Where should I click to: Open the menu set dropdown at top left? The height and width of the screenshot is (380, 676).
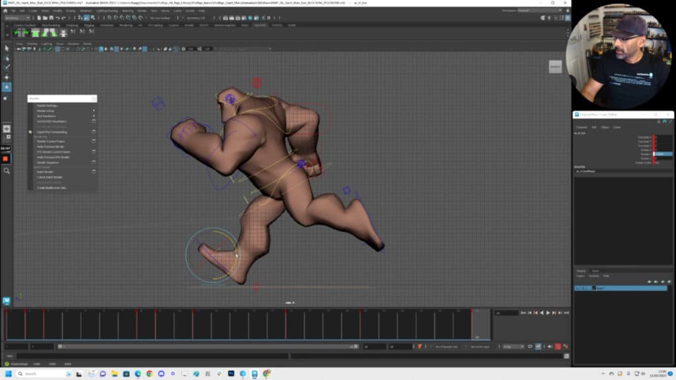pyautogui.click(x=16, y=18)
